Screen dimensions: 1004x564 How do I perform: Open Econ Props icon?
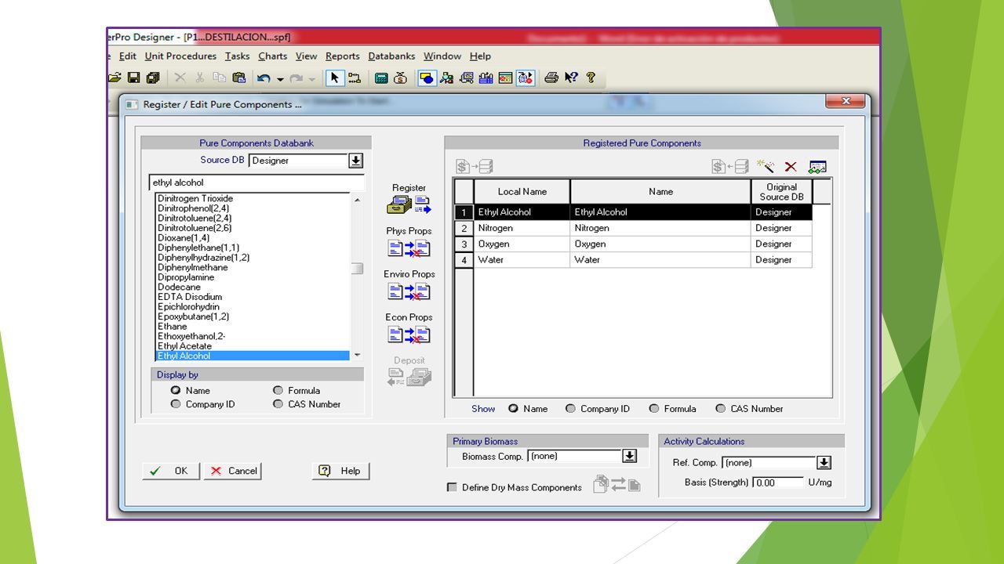[409, 334]
